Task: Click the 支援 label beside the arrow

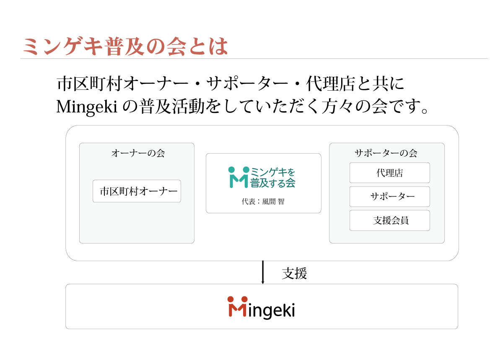Action: [294, 274]
